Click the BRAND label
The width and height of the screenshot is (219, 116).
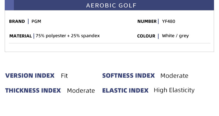(17, 21)
